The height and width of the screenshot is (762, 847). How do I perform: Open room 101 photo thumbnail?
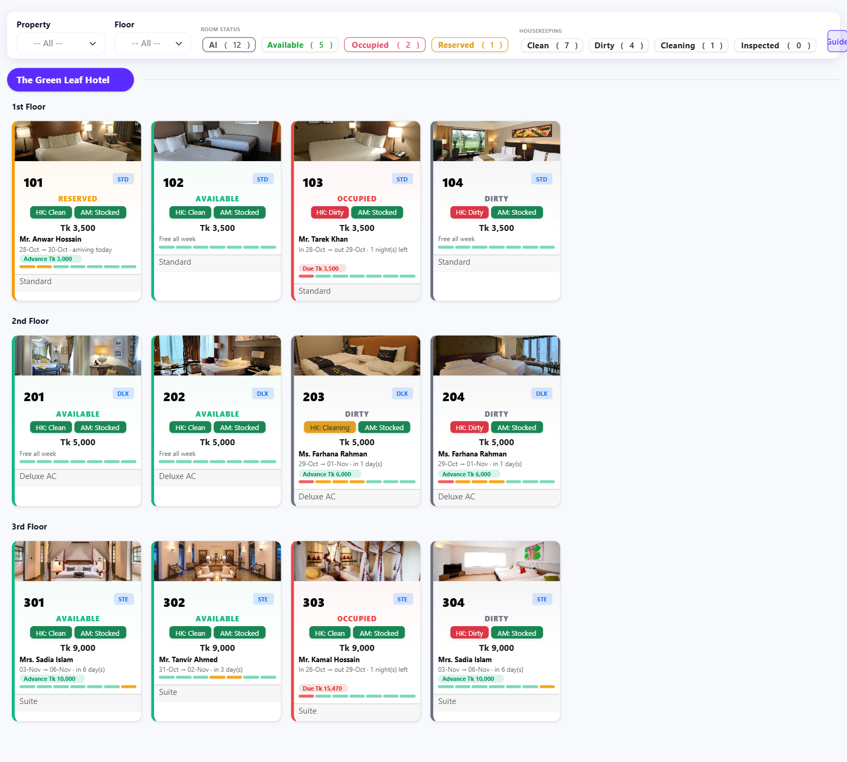click(78, 141)
